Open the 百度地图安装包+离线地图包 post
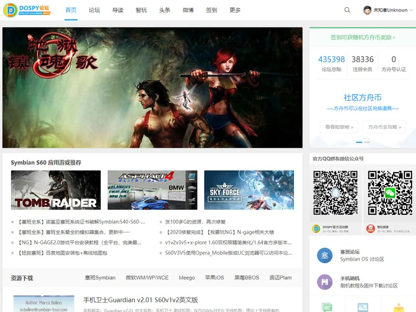 point(62,253)
